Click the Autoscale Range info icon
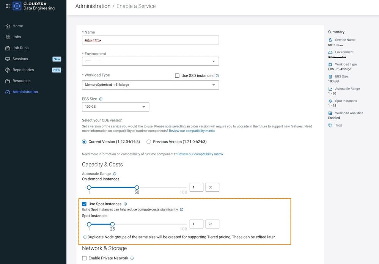 coord(115,174)
